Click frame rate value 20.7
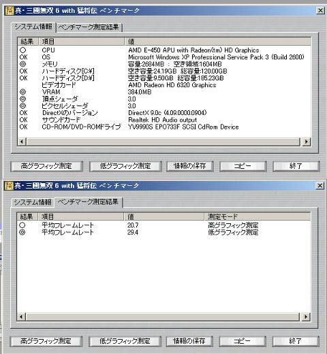327x354 pixels. click(x=133, y=225)
